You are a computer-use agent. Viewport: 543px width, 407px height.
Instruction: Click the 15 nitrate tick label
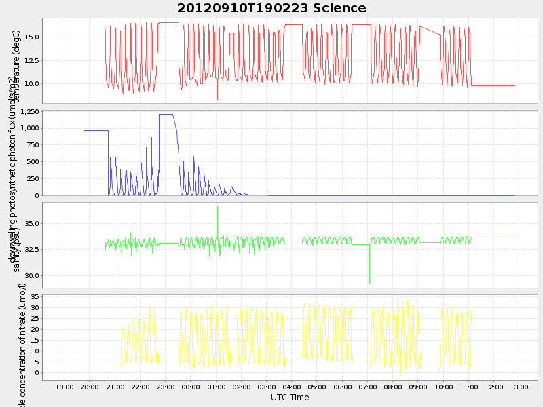pyautogui.click(x=35, y=341)
